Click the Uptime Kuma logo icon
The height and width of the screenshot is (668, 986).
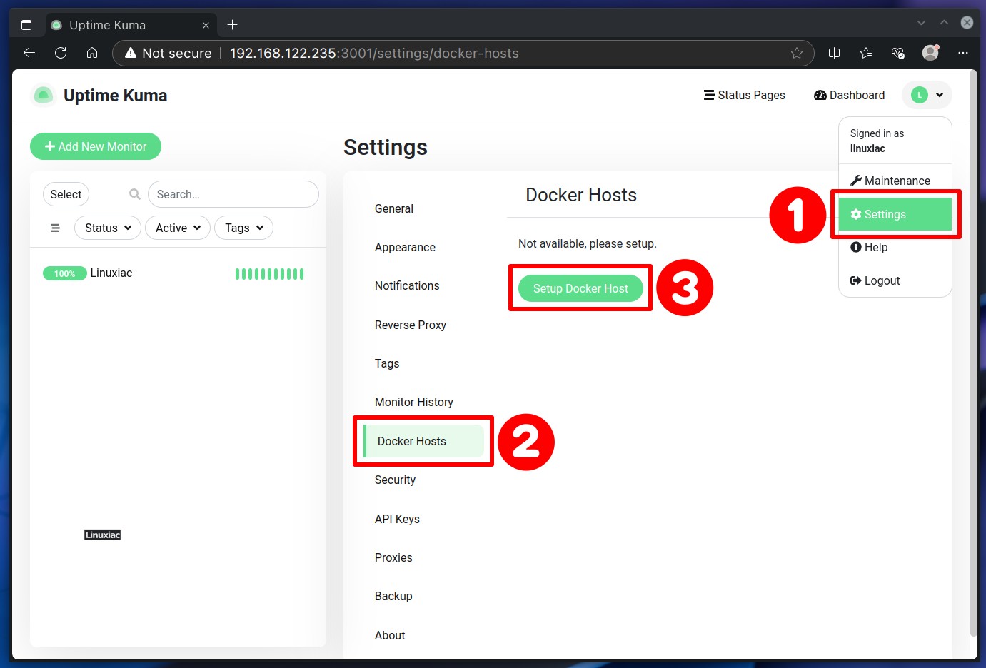(x=44, y=95)
